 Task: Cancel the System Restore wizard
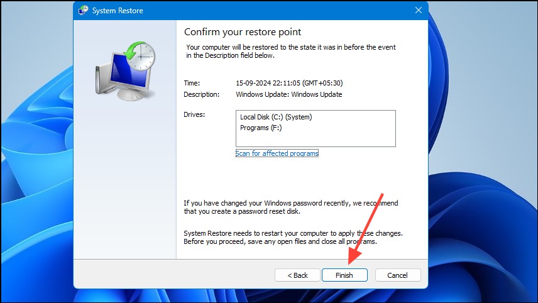[398, 275]
